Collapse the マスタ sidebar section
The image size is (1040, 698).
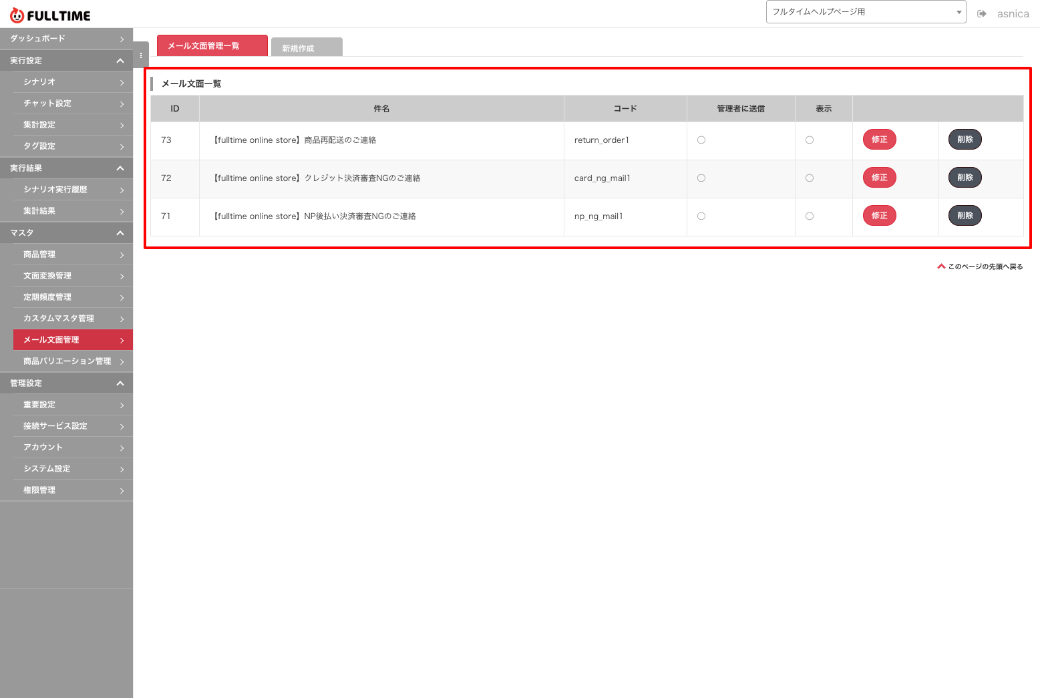66,233
